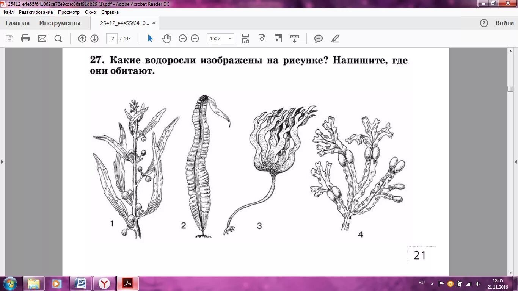Viewport: 518px width, 291px height.
Task: Click the vertical scrollbar thumb
Action: point(510,89)
